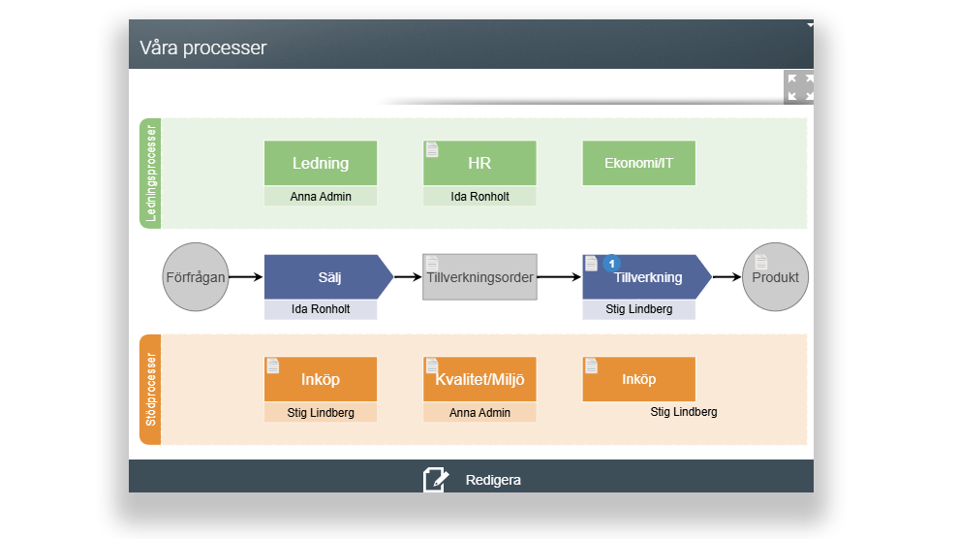Open the Sälj process arrow
This screenshot has width=958, height=539.
tap(328, 277)
